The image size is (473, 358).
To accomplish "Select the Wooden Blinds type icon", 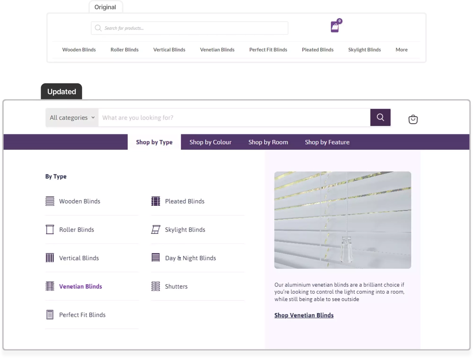I will pos(50,201).
